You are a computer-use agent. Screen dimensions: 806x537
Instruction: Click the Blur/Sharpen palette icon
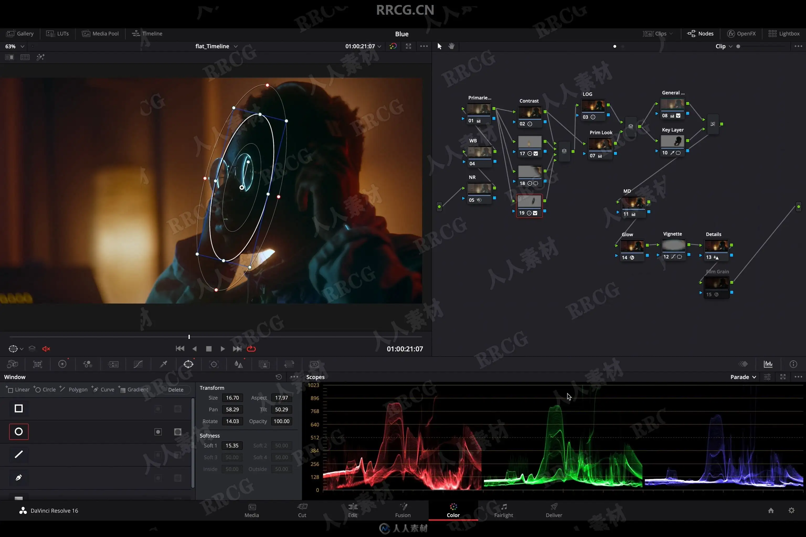tap(238, 364)
